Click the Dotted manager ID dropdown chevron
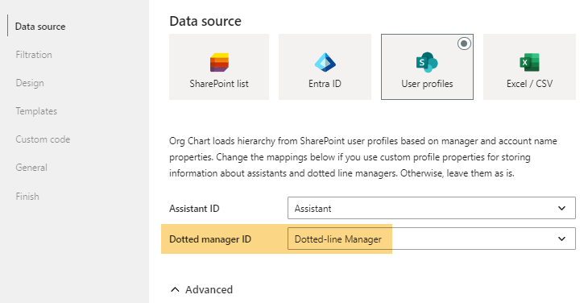 pyautogui.click(x=561, y=239)
